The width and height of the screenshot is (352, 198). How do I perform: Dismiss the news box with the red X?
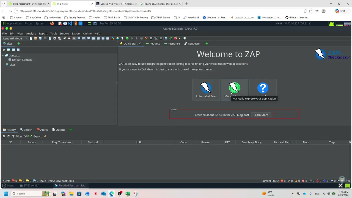273,113
